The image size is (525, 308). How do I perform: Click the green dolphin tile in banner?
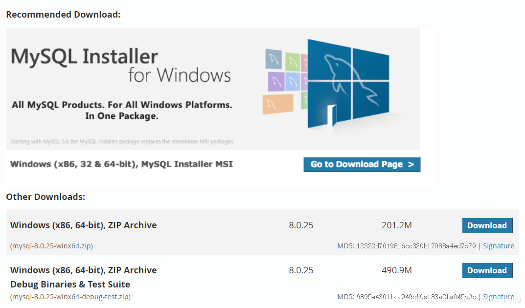tap(293, 62)
